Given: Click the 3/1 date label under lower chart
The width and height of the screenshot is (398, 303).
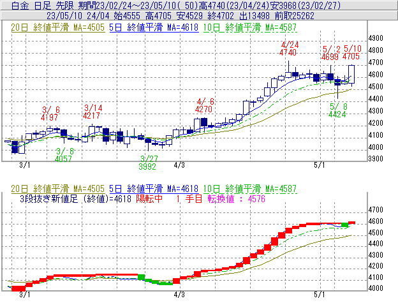Looking at the screenshot, I should (x=25, y=295).
